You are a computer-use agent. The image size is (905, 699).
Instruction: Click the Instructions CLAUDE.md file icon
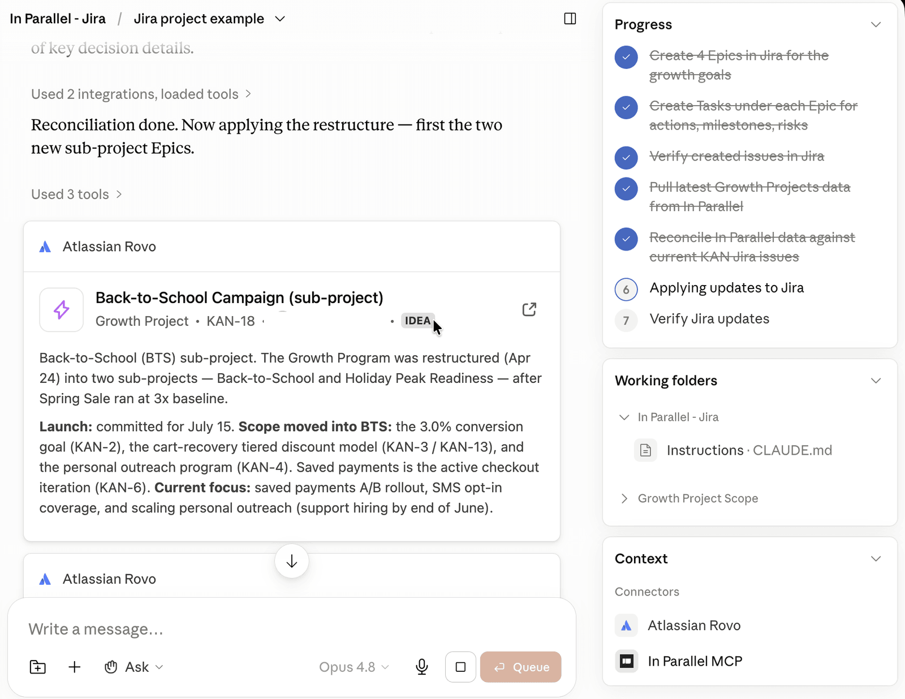tap(645, 450)
